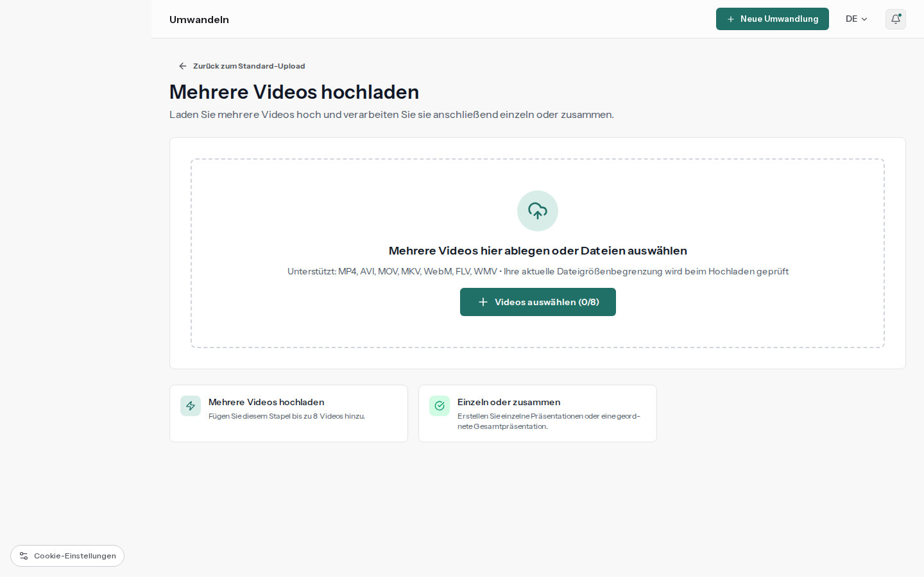Click the cloud upload icon

click(x=538, y=211)
